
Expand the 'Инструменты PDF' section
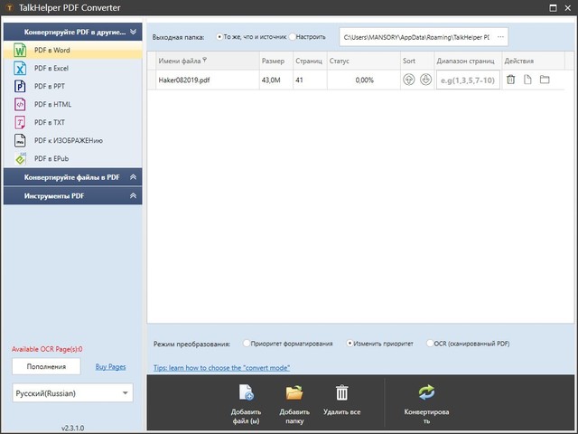click(72, 195)
